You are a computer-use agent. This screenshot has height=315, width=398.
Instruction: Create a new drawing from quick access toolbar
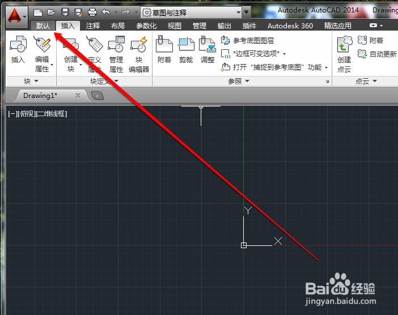(38, 12)
